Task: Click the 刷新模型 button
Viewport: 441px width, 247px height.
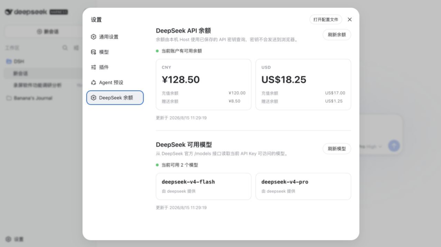Action: click(x=336, y=149)
